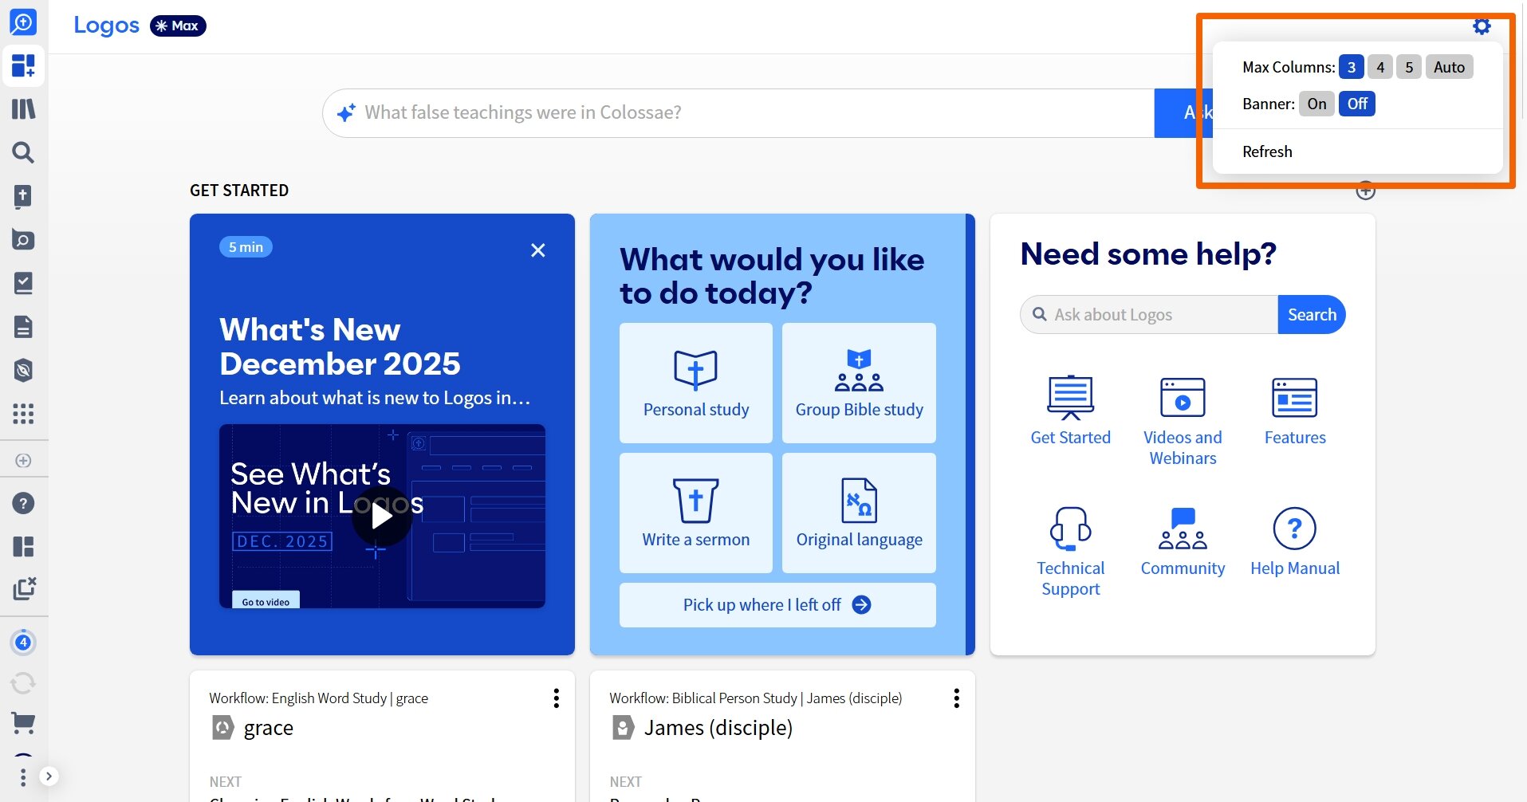The height and width of the screenshot is (802, 1527).
Task: Open the Bible book-with-cross sidebar icon
Action: (23, 196)
